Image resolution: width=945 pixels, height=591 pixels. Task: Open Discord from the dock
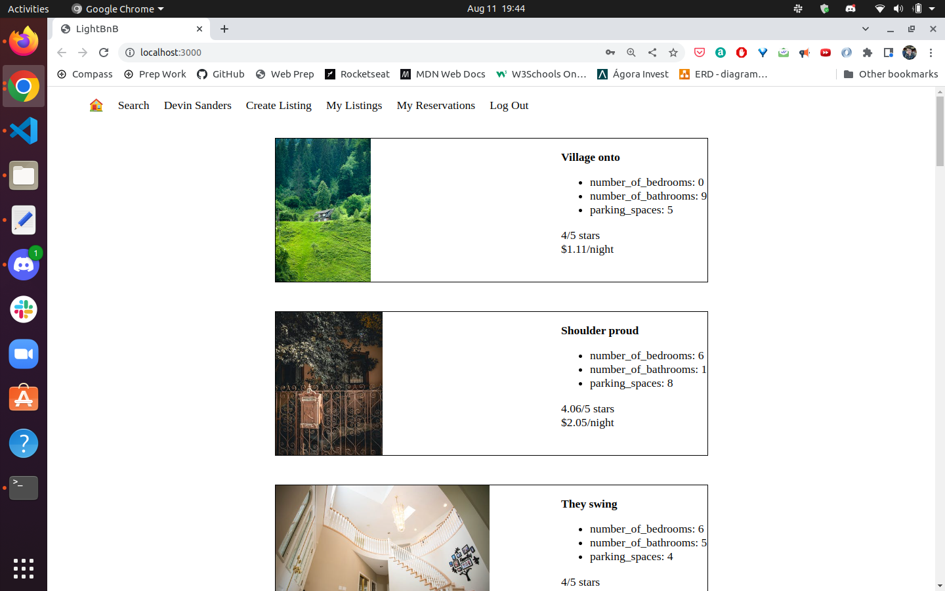tap(24, 265)
